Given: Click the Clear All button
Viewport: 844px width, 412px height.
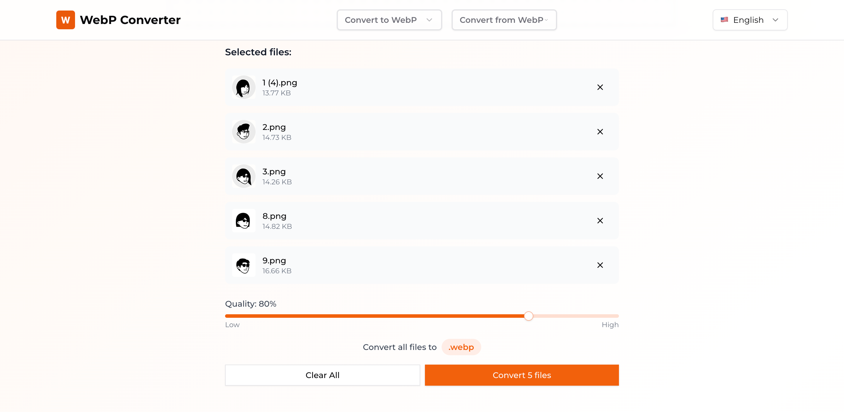Looking at the screenshot, I should 322,375.
